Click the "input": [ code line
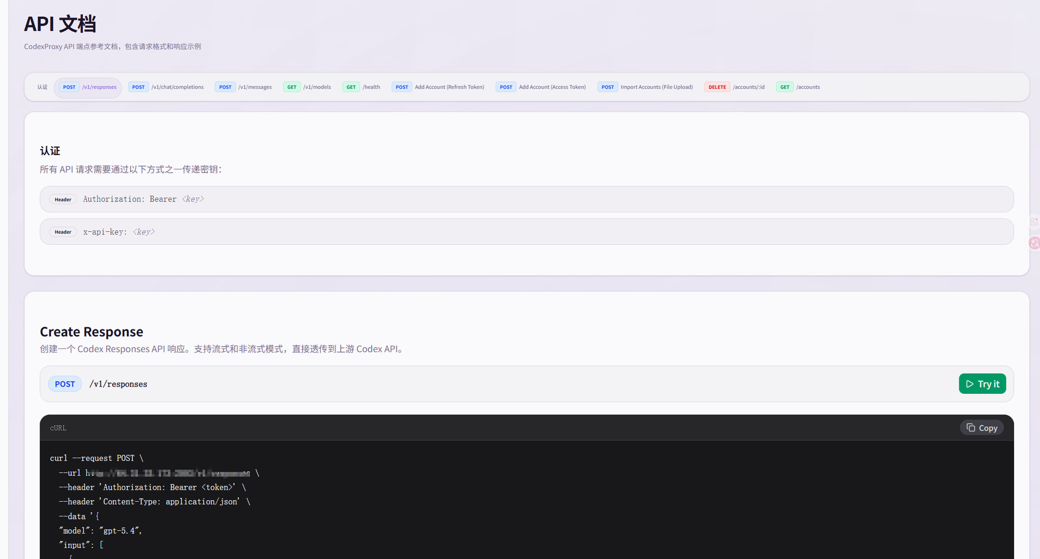 [x=81, y=545]
